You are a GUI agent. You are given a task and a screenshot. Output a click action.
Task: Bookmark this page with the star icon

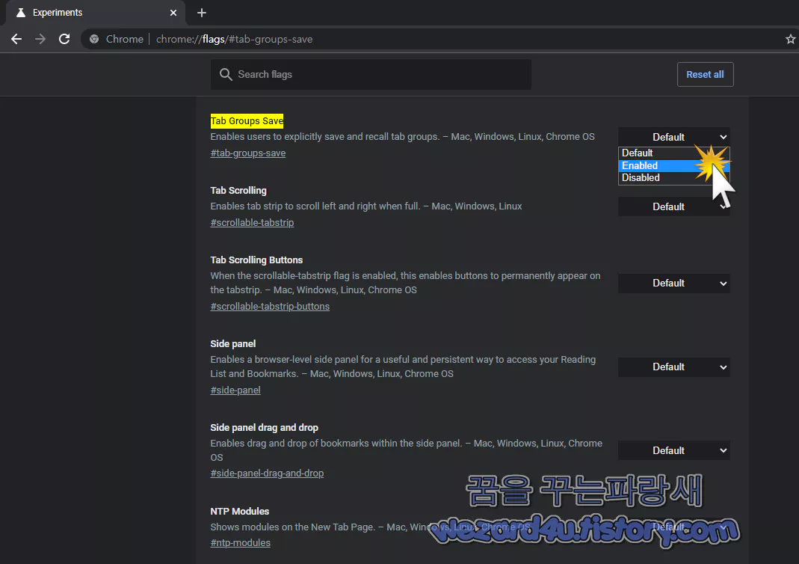click(790, 39)
